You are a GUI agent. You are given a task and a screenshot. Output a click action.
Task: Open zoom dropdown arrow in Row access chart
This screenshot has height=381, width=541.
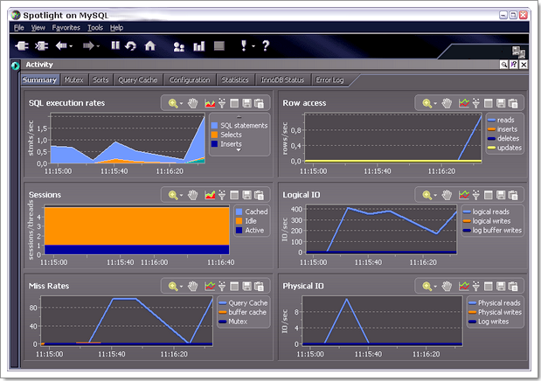435,103
